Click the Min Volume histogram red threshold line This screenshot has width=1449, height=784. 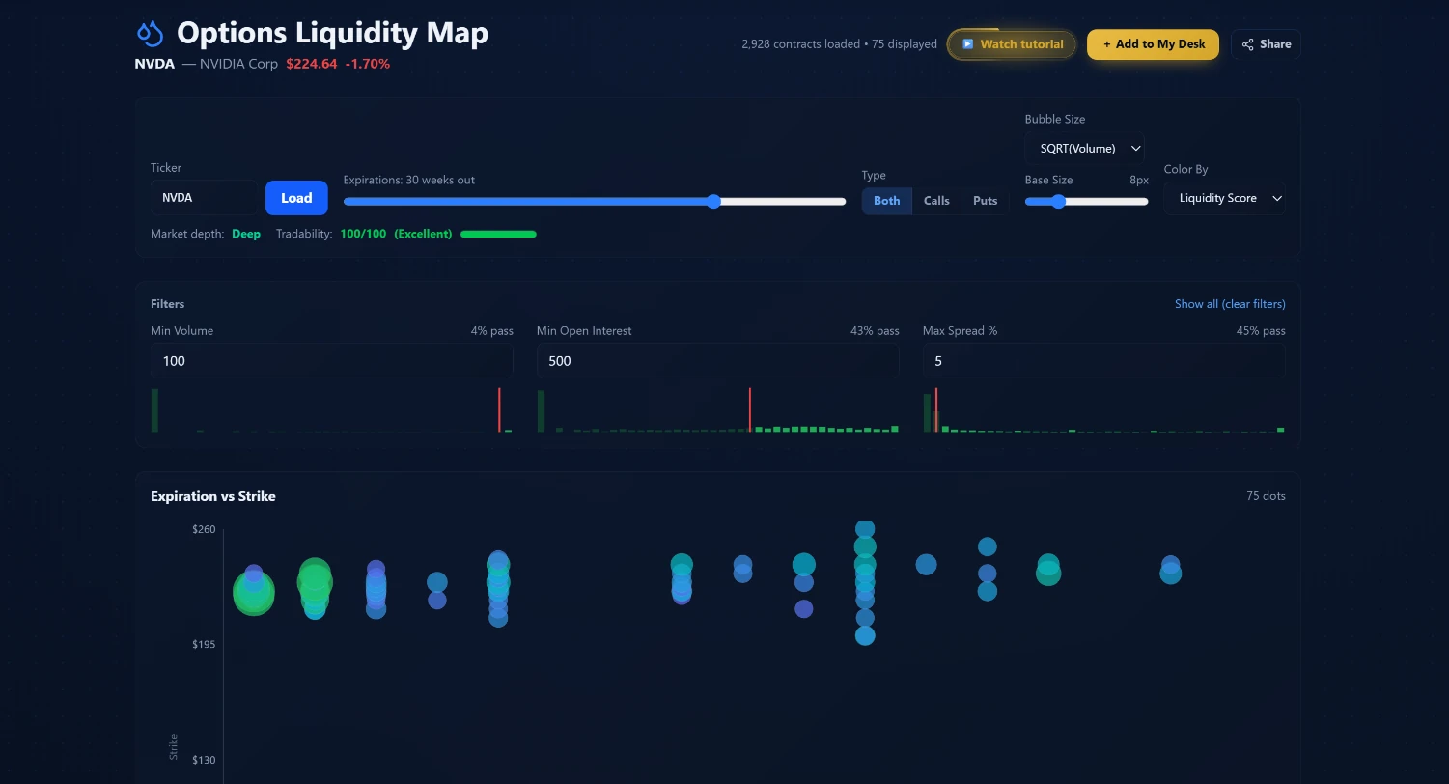(499, 409)
